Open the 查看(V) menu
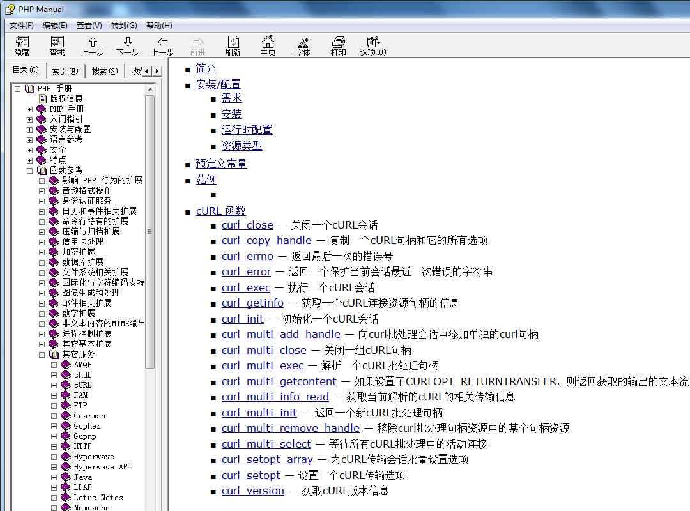This screenshot has width=690, height=511. [x=89, y=26]
